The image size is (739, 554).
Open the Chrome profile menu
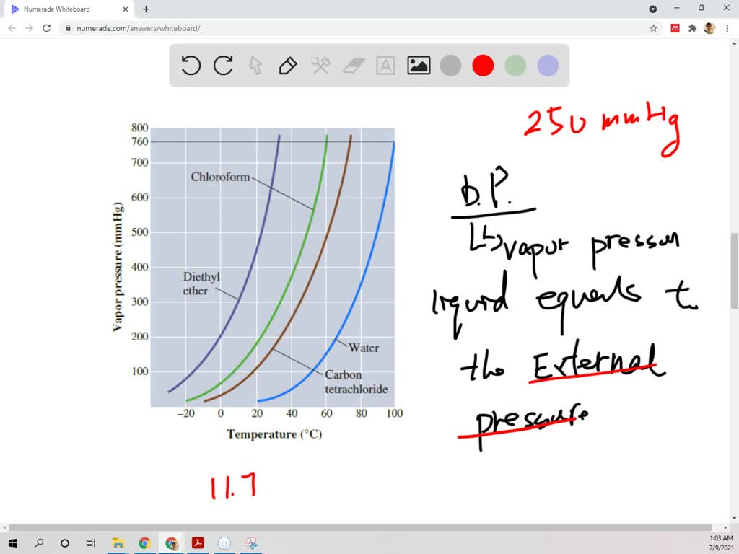coord(708,27)
